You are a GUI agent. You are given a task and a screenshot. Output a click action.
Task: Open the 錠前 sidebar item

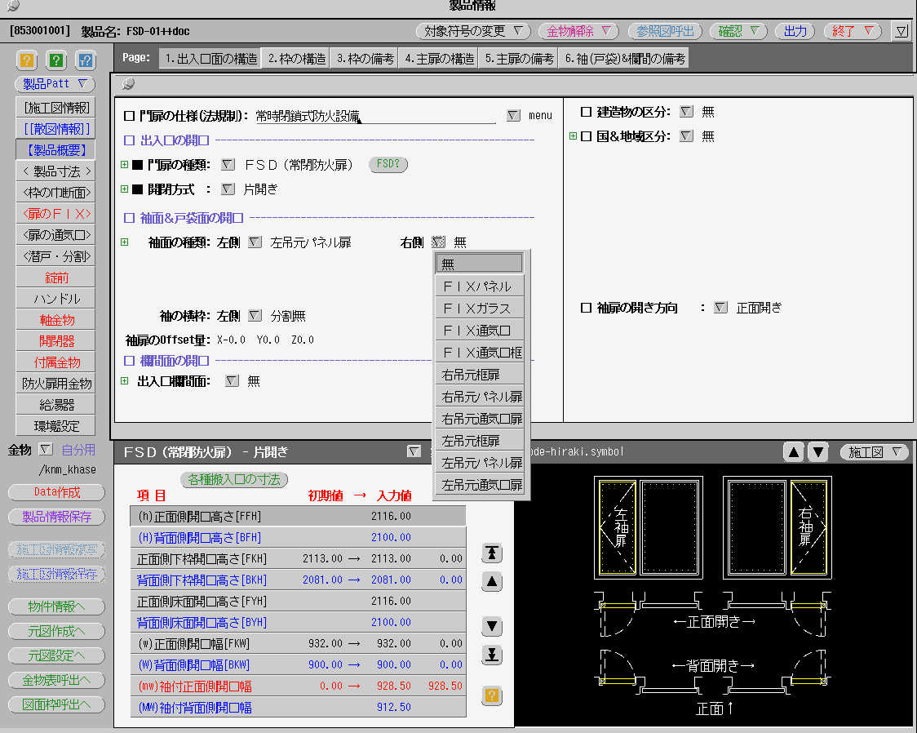[x=56, y=278]
